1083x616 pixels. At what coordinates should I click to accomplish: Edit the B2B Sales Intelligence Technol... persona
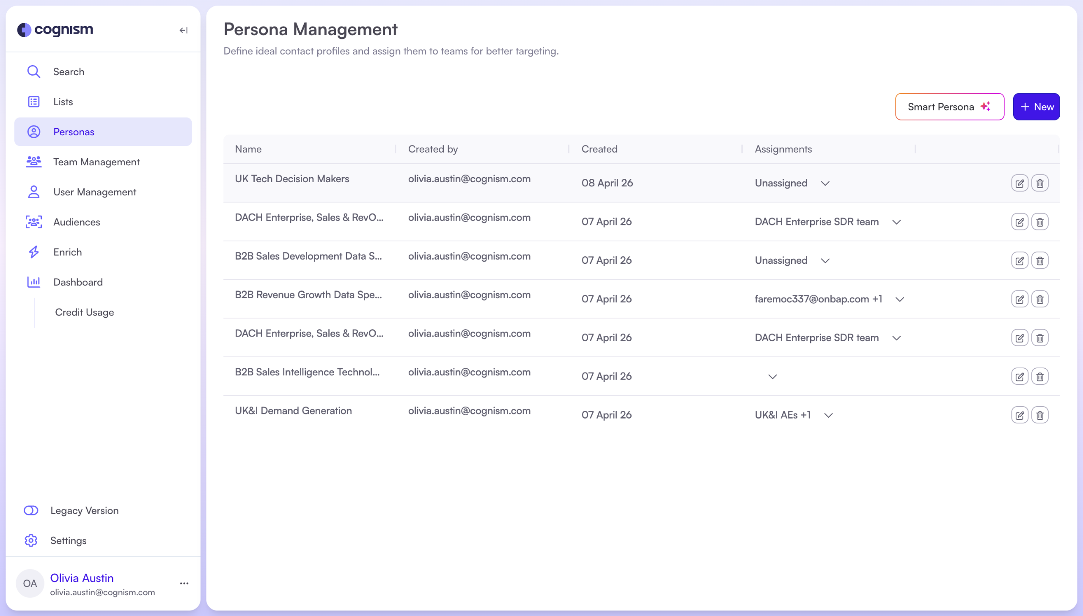pyautogui.click(x=1019, y=377)
